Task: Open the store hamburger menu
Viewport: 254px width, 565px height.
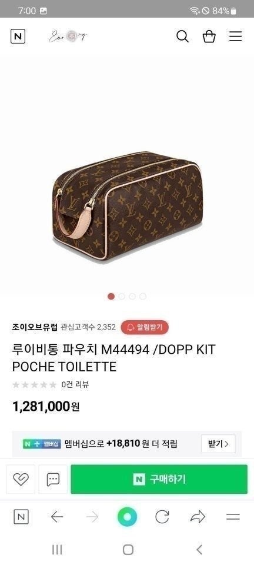Action: [235, 36]
